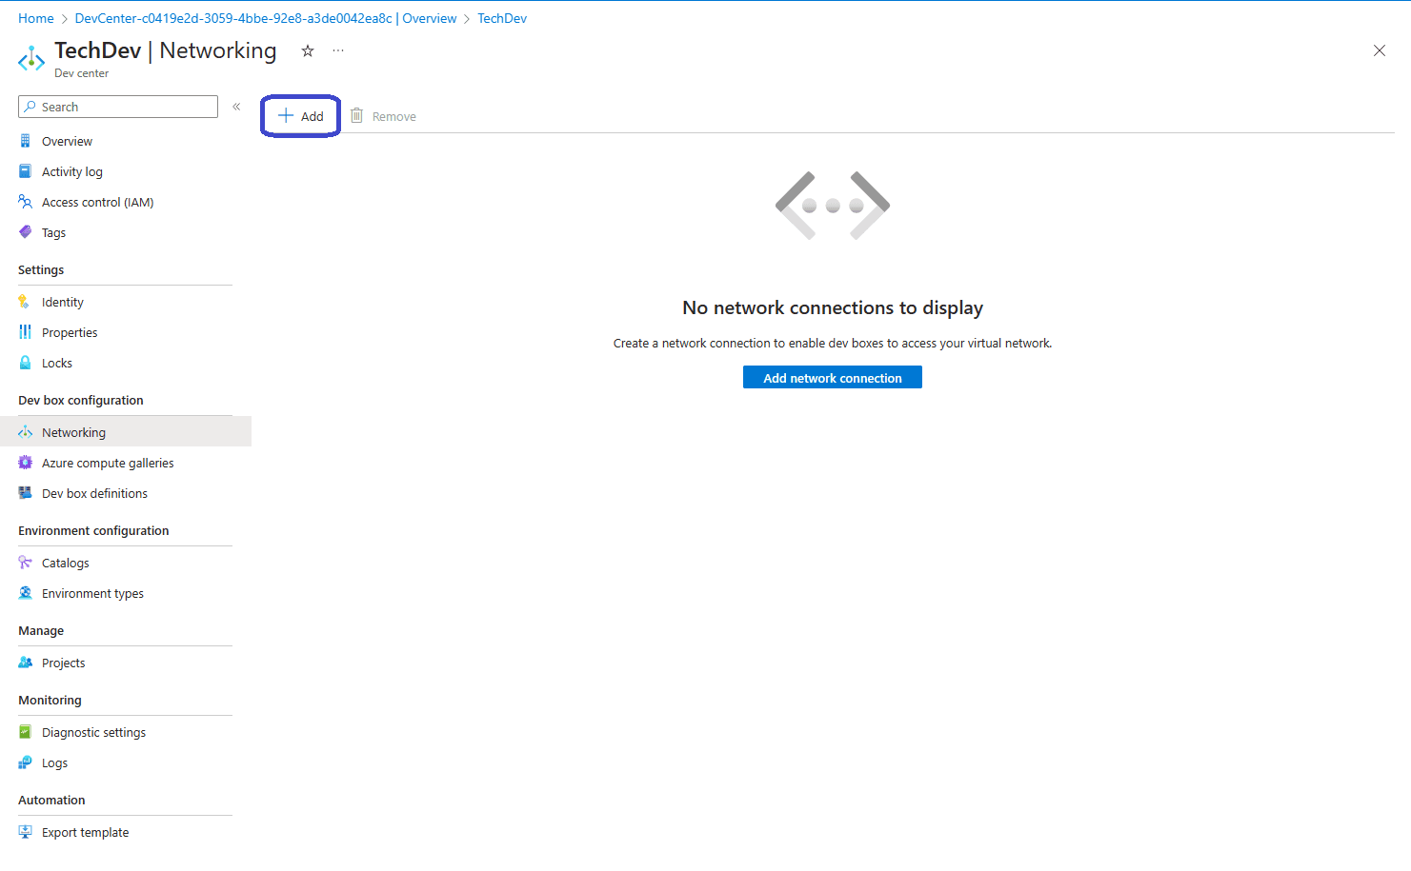
Task: Click the DevCenter Overview breadcrumb link
Action: coord(266,18)
